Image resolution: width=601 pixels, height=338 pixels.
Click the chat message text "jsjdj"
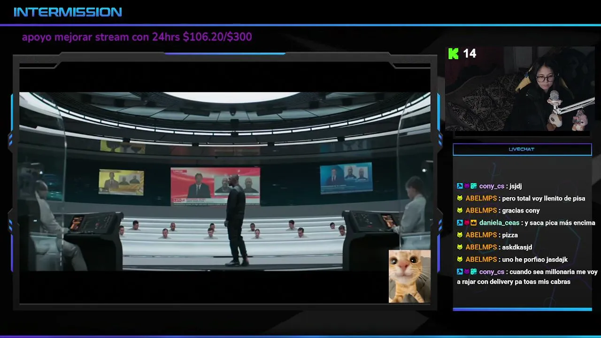click(515, 186)
